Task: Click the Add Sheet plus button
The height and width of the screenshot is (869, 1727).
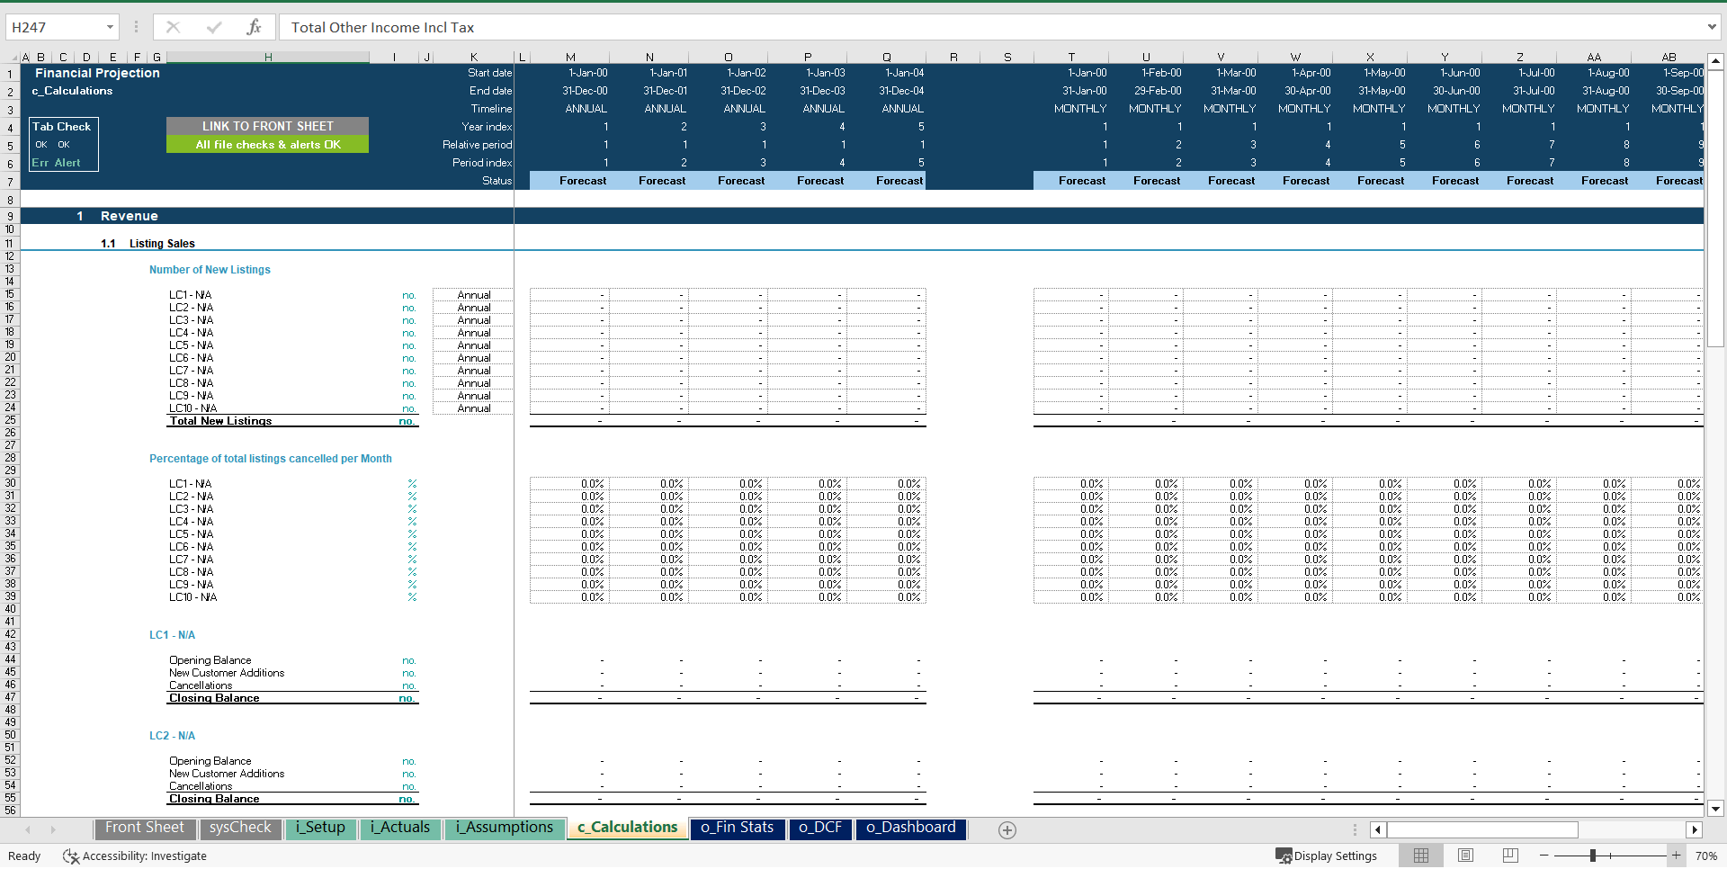Action: coord(1007,829)
